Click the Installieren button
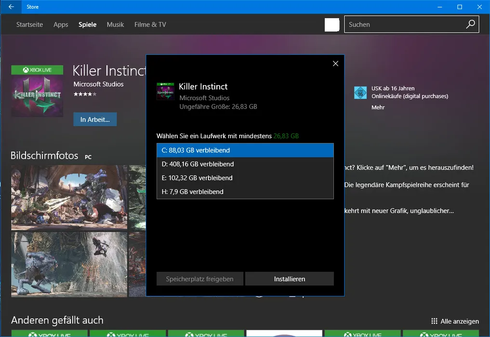 [x=290, y=279]
